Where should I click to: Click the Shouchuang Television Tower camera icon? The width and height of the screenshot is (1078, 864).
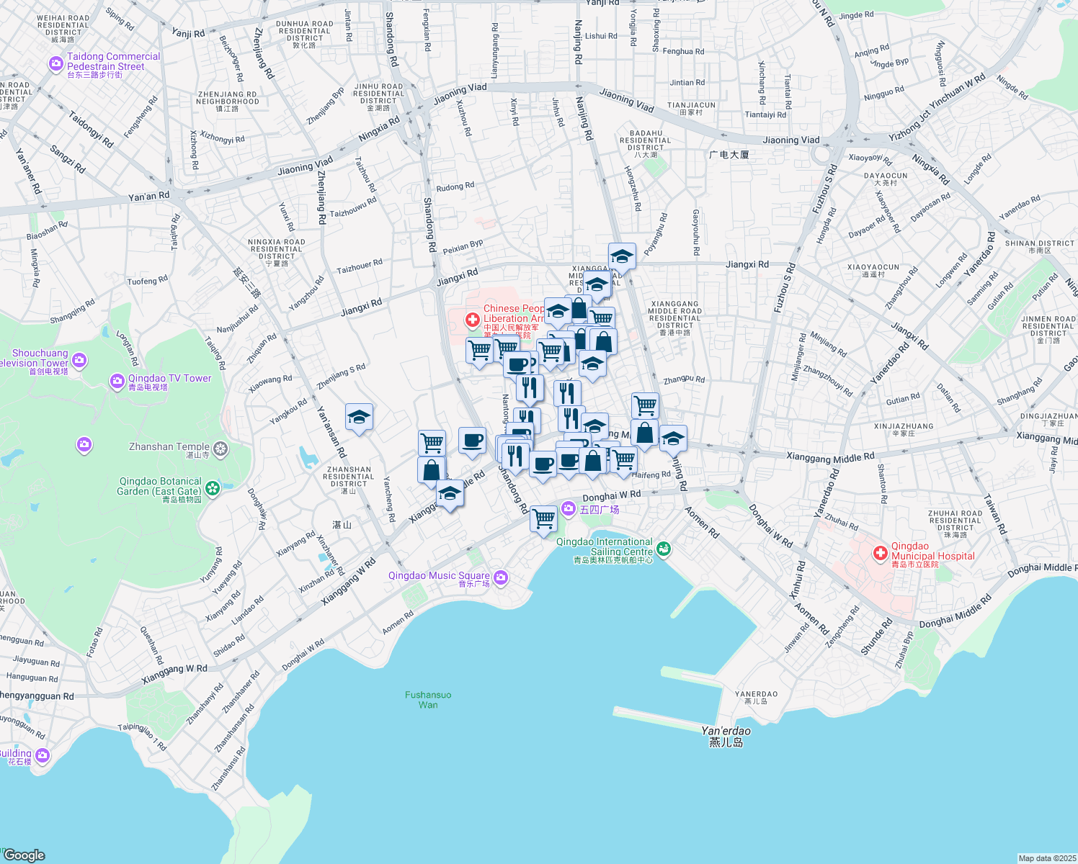coord(79,359)
